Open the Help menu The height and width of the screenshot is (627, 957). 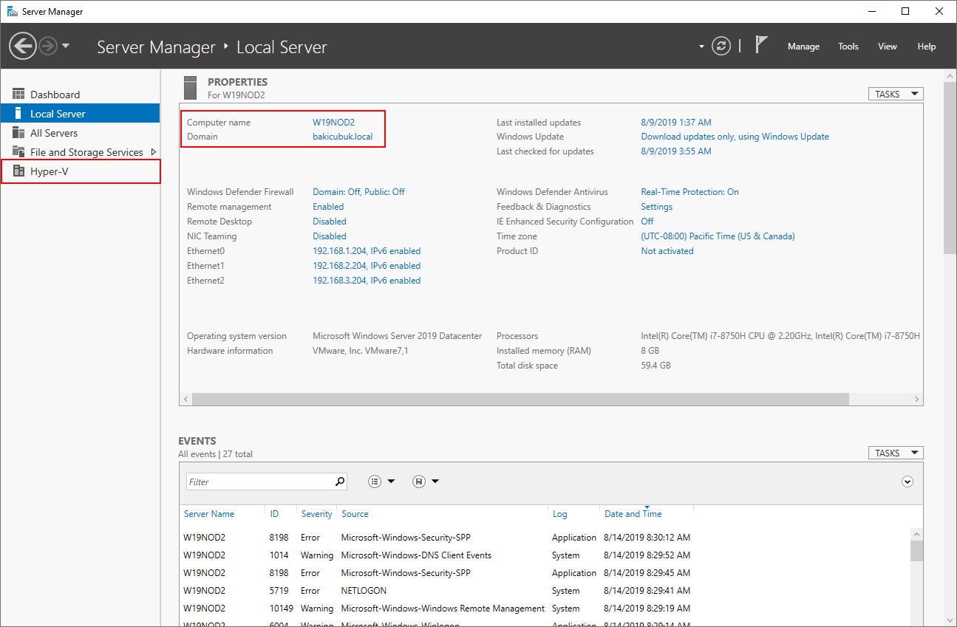(x=927, y=46)
